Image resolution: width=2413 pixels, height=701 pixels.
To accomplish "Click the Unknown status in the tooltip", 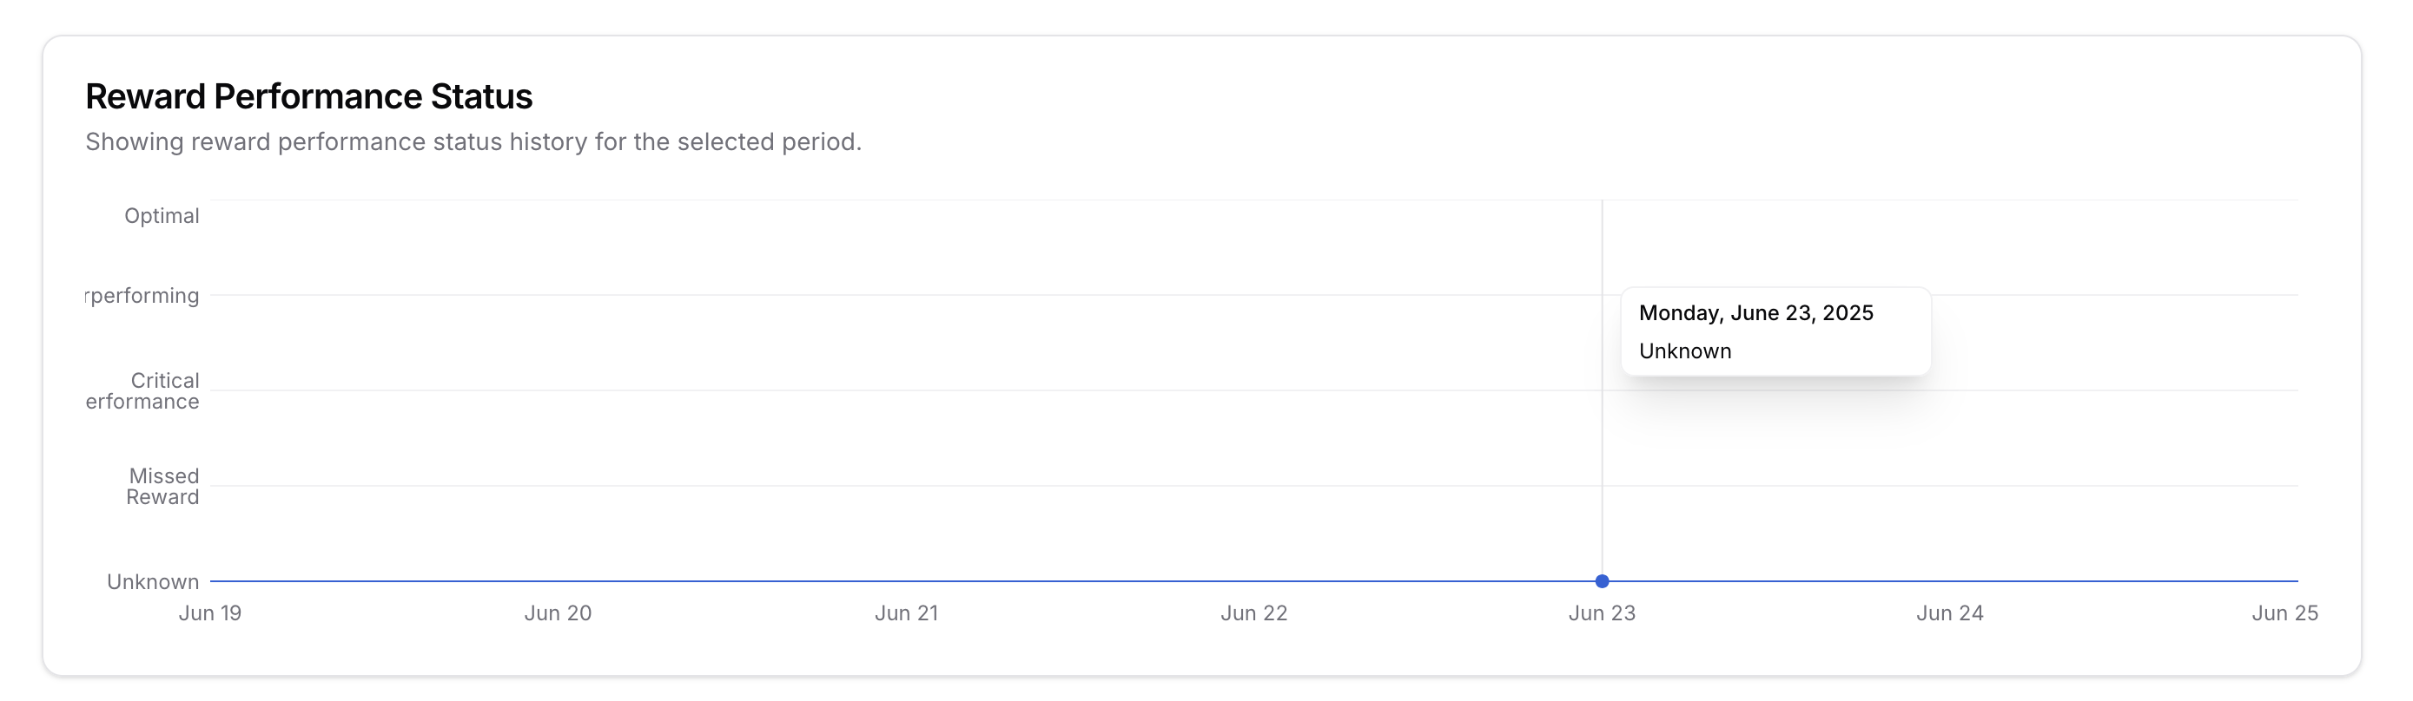I will tap(1684, 351).
